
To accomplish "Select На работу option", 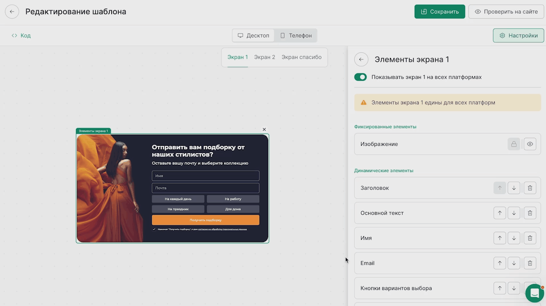I will (233, 199).
